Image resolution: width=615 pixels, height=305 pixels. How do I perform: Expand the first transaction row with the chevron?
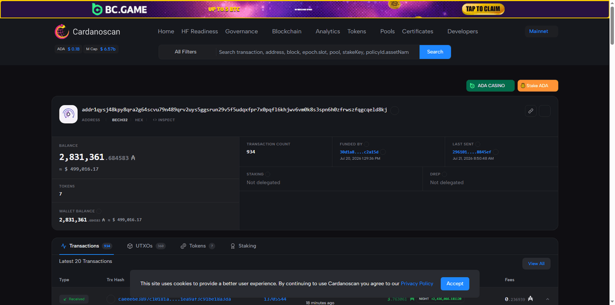(x=547, y=299)
